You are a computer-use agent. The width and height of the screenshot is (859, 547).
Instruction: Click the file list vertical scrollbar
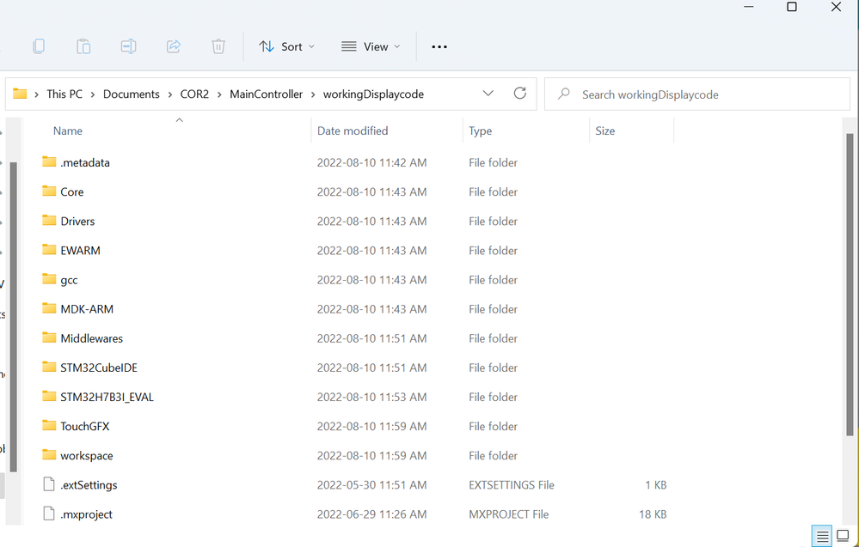pyautogui.click(x=850, y=284)
